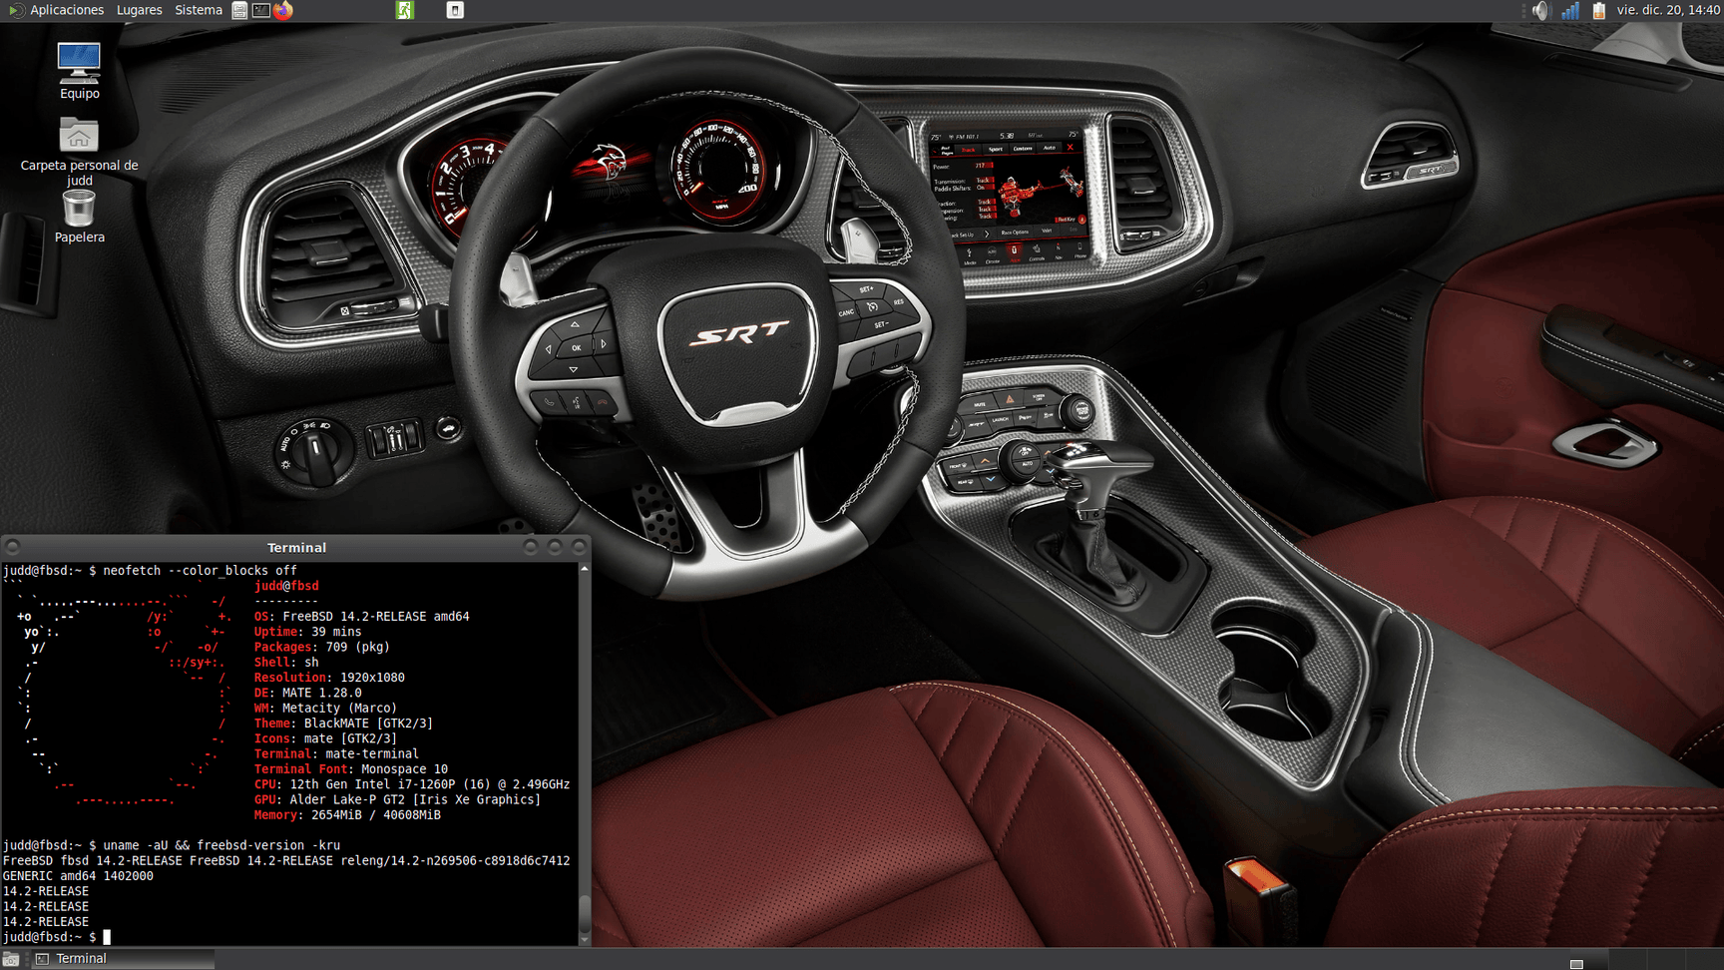Click the show desktop button in bottom panel
1724x970 pixels.
tap(11, 959)
